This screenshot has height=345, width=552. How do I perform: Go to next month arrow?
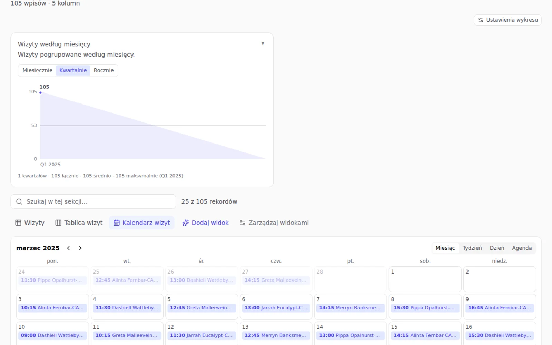[80, 248]
